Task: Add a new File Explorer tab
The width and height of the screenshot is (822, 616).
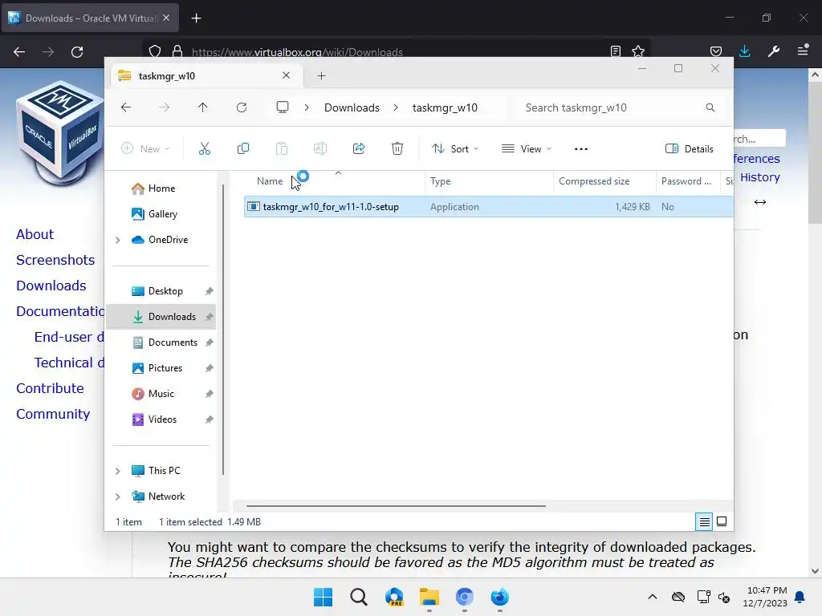Action: coord(321,76)
